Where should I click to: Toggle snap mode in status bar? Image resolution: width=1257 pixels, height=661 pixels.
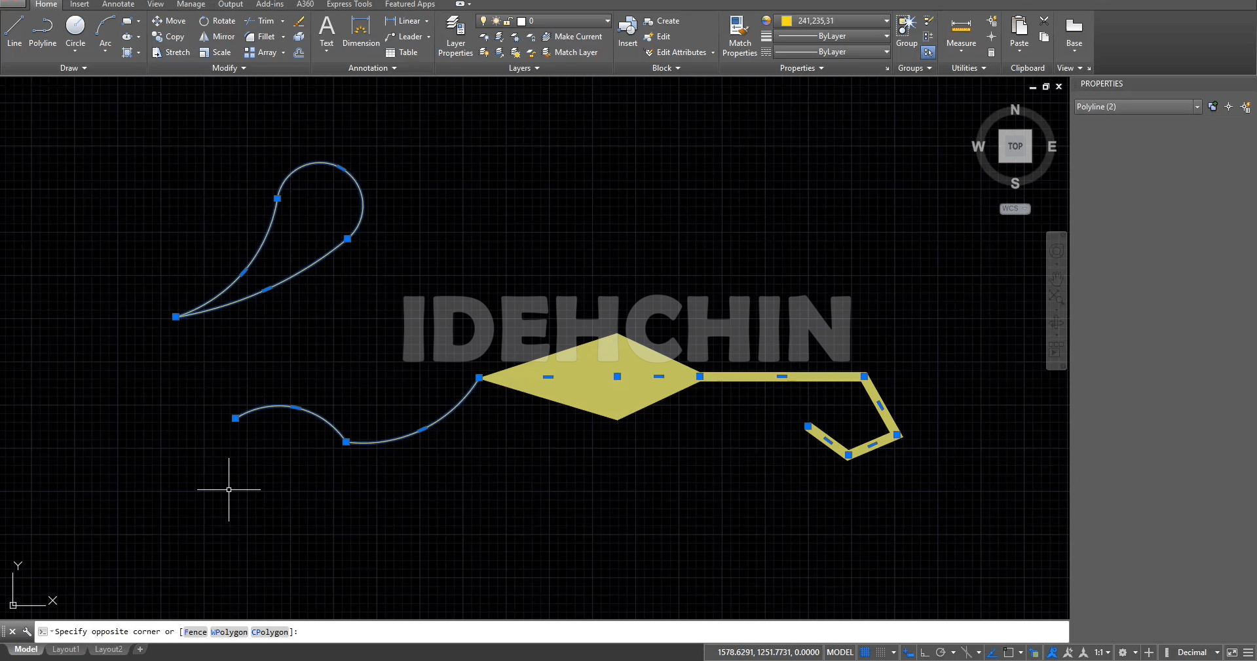(881, 652)
